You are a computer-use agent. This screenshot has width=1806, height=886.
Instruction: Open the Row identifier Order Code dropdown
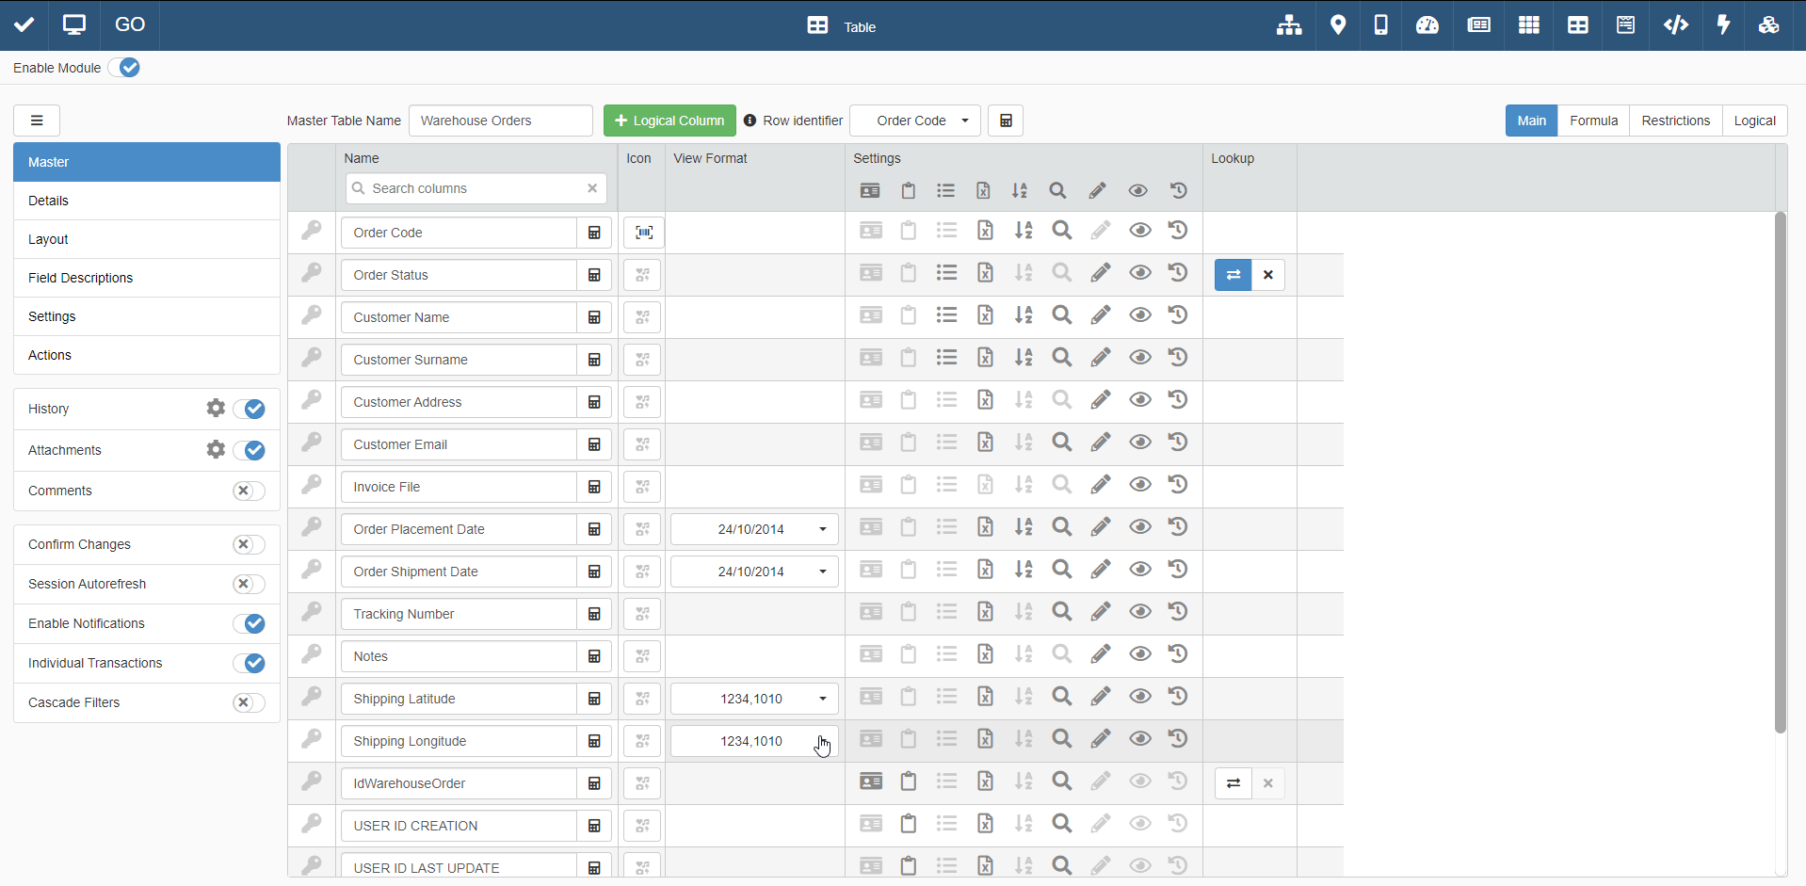tap(915, 121)
